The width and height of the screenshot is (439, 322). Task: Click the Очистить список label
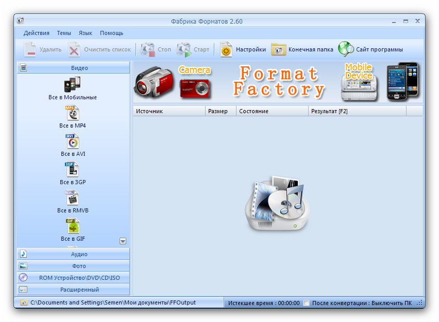click(x=108, y=49)
